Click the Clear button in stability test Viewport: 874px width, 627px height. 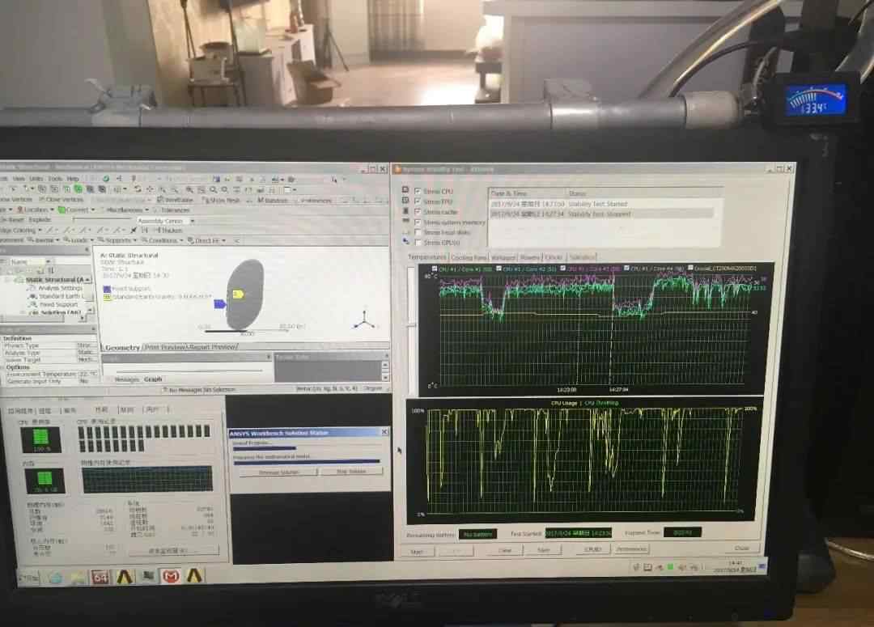tap(504, 550)
